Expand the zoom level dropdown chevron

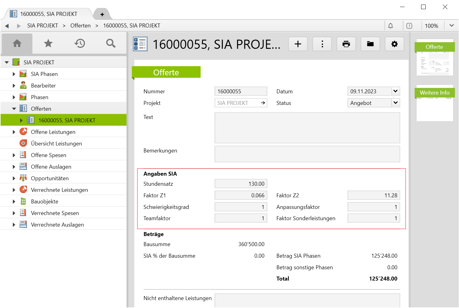click(x=451, y=26)
